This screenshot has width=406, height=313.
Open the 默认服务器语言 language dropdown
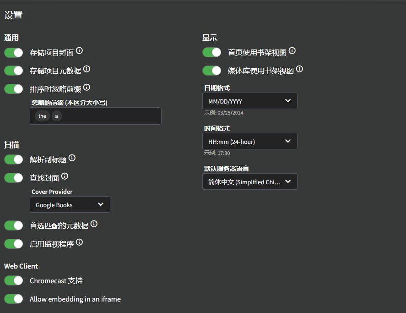[249, 181]
